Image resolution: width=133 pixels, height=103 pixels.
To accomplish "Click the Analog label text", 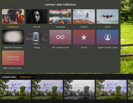I will tap(37, 48).
